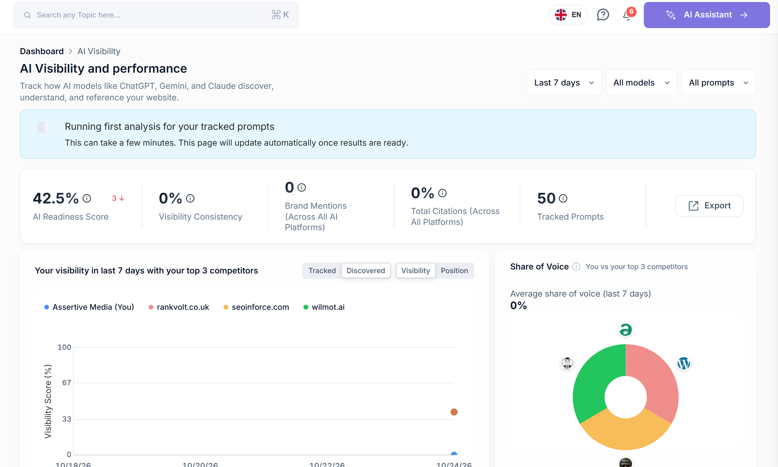The width and height of the screenshot is (778, 467).
Task: Click the search magnifier icon
Action: [27, 15]
